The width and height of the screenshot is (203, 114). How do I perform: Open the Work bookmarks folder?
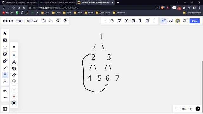tap(78, 13)
